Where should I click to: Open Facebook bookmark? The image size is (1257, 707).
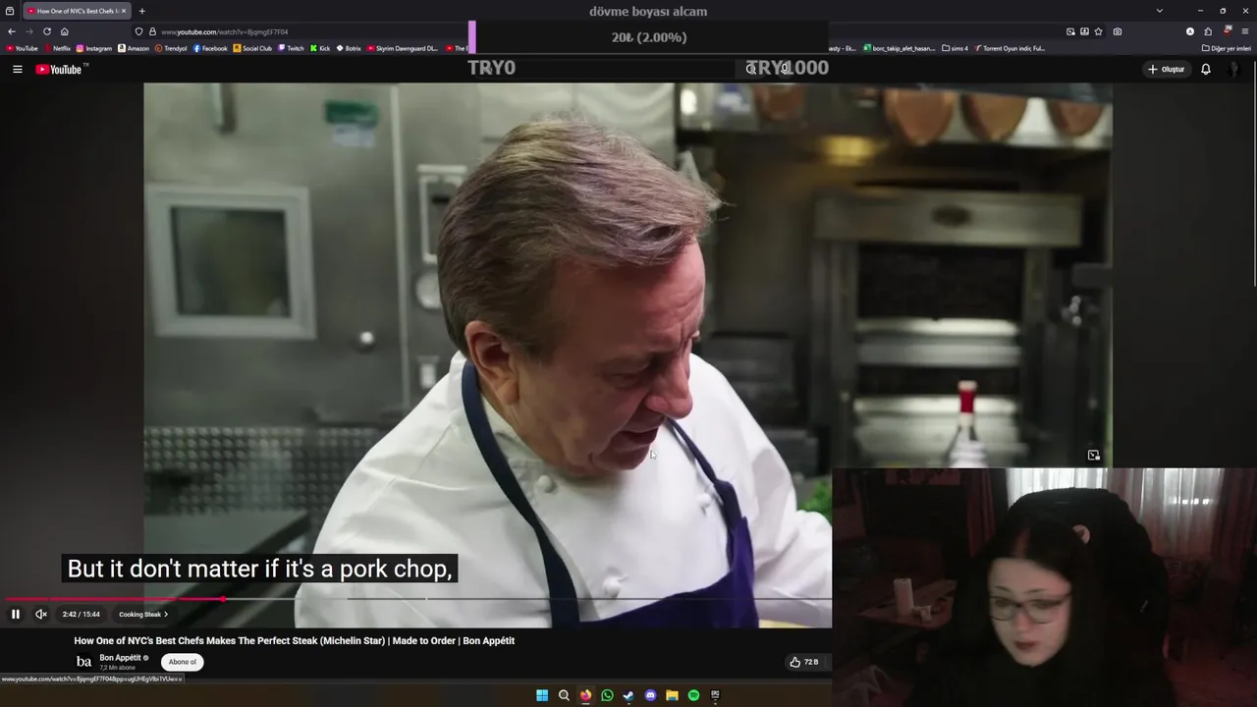pyautogui.click(x=210, y=48)
